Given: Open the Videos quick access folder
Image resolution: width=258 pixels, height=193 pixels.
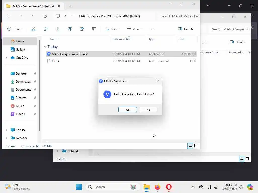Looking at the screenshot, I should click(x=20, y=114).
